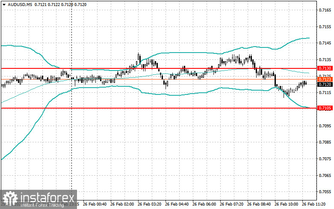
Task: Click the 0.7095 price axis value
Action: [325, 126]
